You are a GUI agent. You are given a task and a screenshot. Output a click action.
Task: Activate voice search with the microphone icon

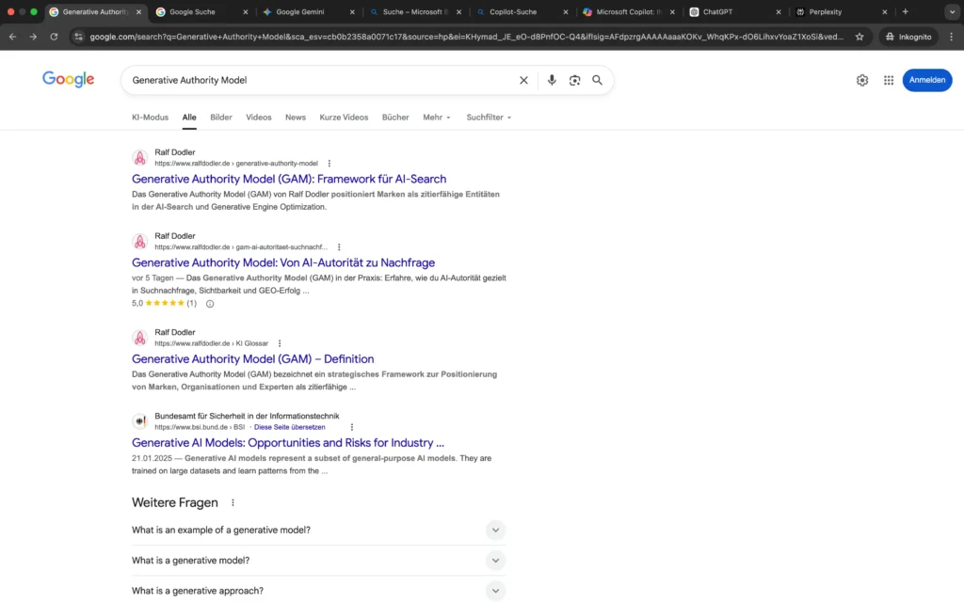click(552, 80)
